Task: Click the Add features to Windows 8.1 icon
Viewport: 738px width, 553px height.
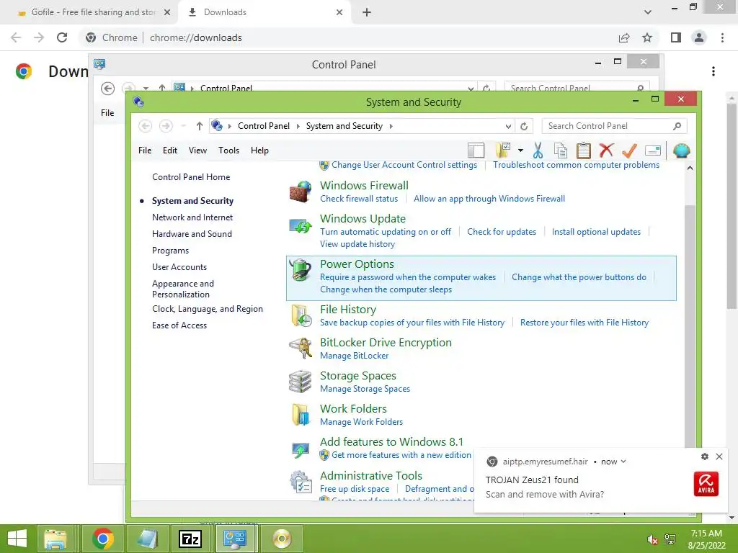Action: [301, 450]
